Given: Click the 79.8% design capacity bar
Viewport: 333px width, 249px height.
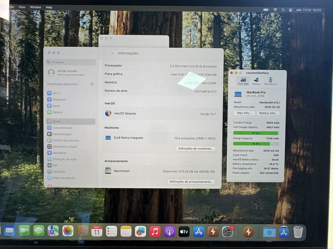Looking at the screenshot, I should point(256,144).
